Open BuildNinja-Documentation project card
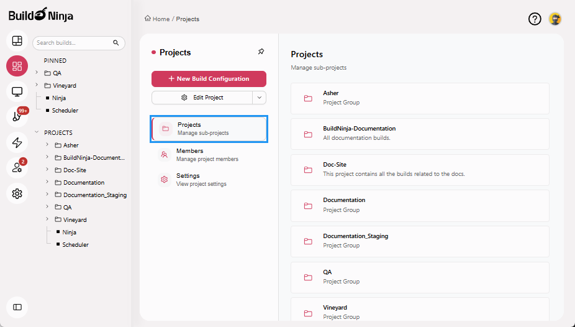Image resolution: width=575 pixels, height=327 pixels. 420,134
